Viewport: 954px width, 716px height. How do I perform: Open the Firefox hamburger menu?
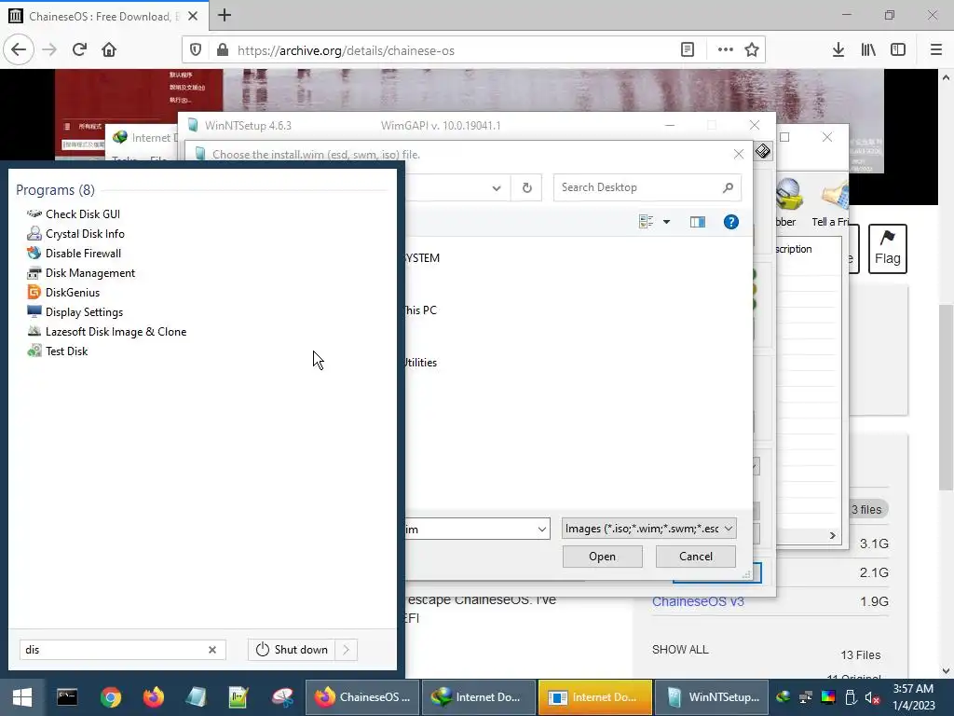tap(936, 50)
